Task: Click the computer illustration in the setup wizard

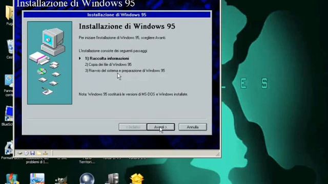Action: click(x=53, y=42)
